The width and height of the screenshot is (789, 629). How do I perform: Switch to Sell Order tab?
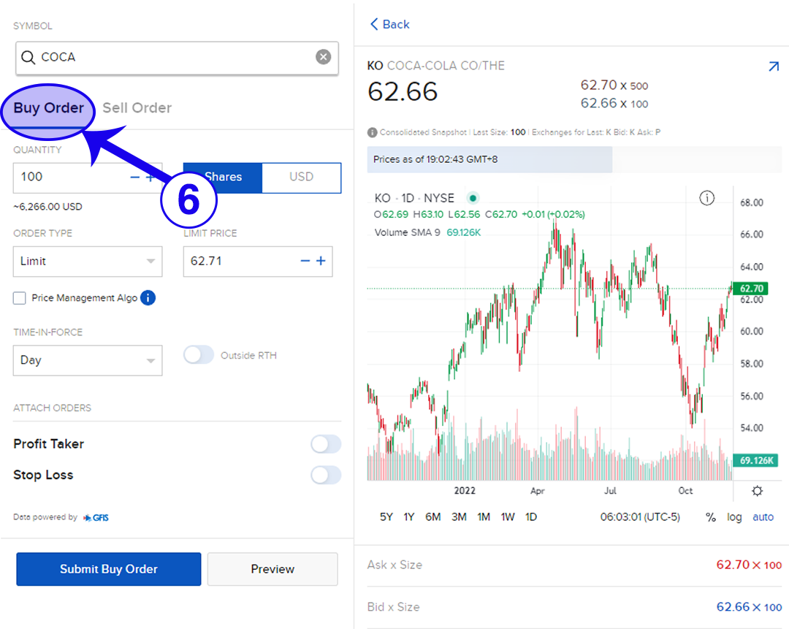point(137,108)
